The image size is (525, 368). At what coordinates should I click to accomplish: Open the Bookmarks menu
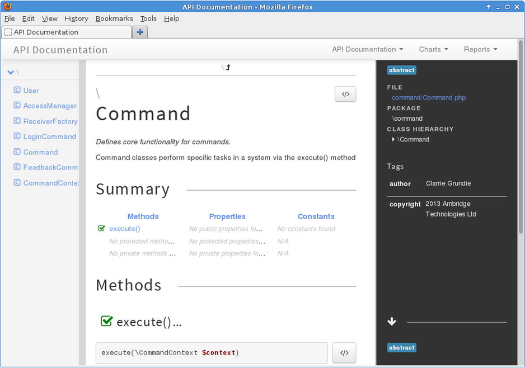(114, 18)
